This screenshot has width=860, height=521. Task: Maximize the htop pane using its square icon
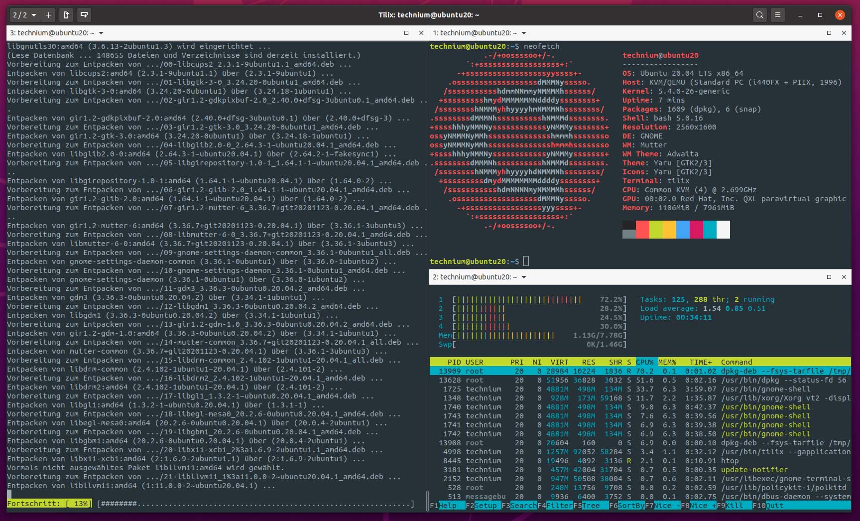829,277
